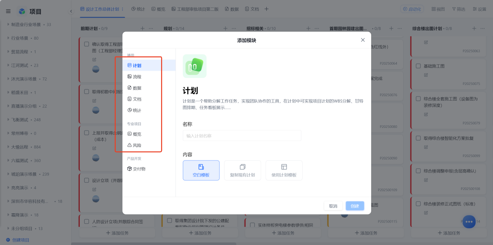Click plus icon in 综合楼出图计划 column header
Screen dimensions: 493x245
pyautogui.click(x=474, y=28)
